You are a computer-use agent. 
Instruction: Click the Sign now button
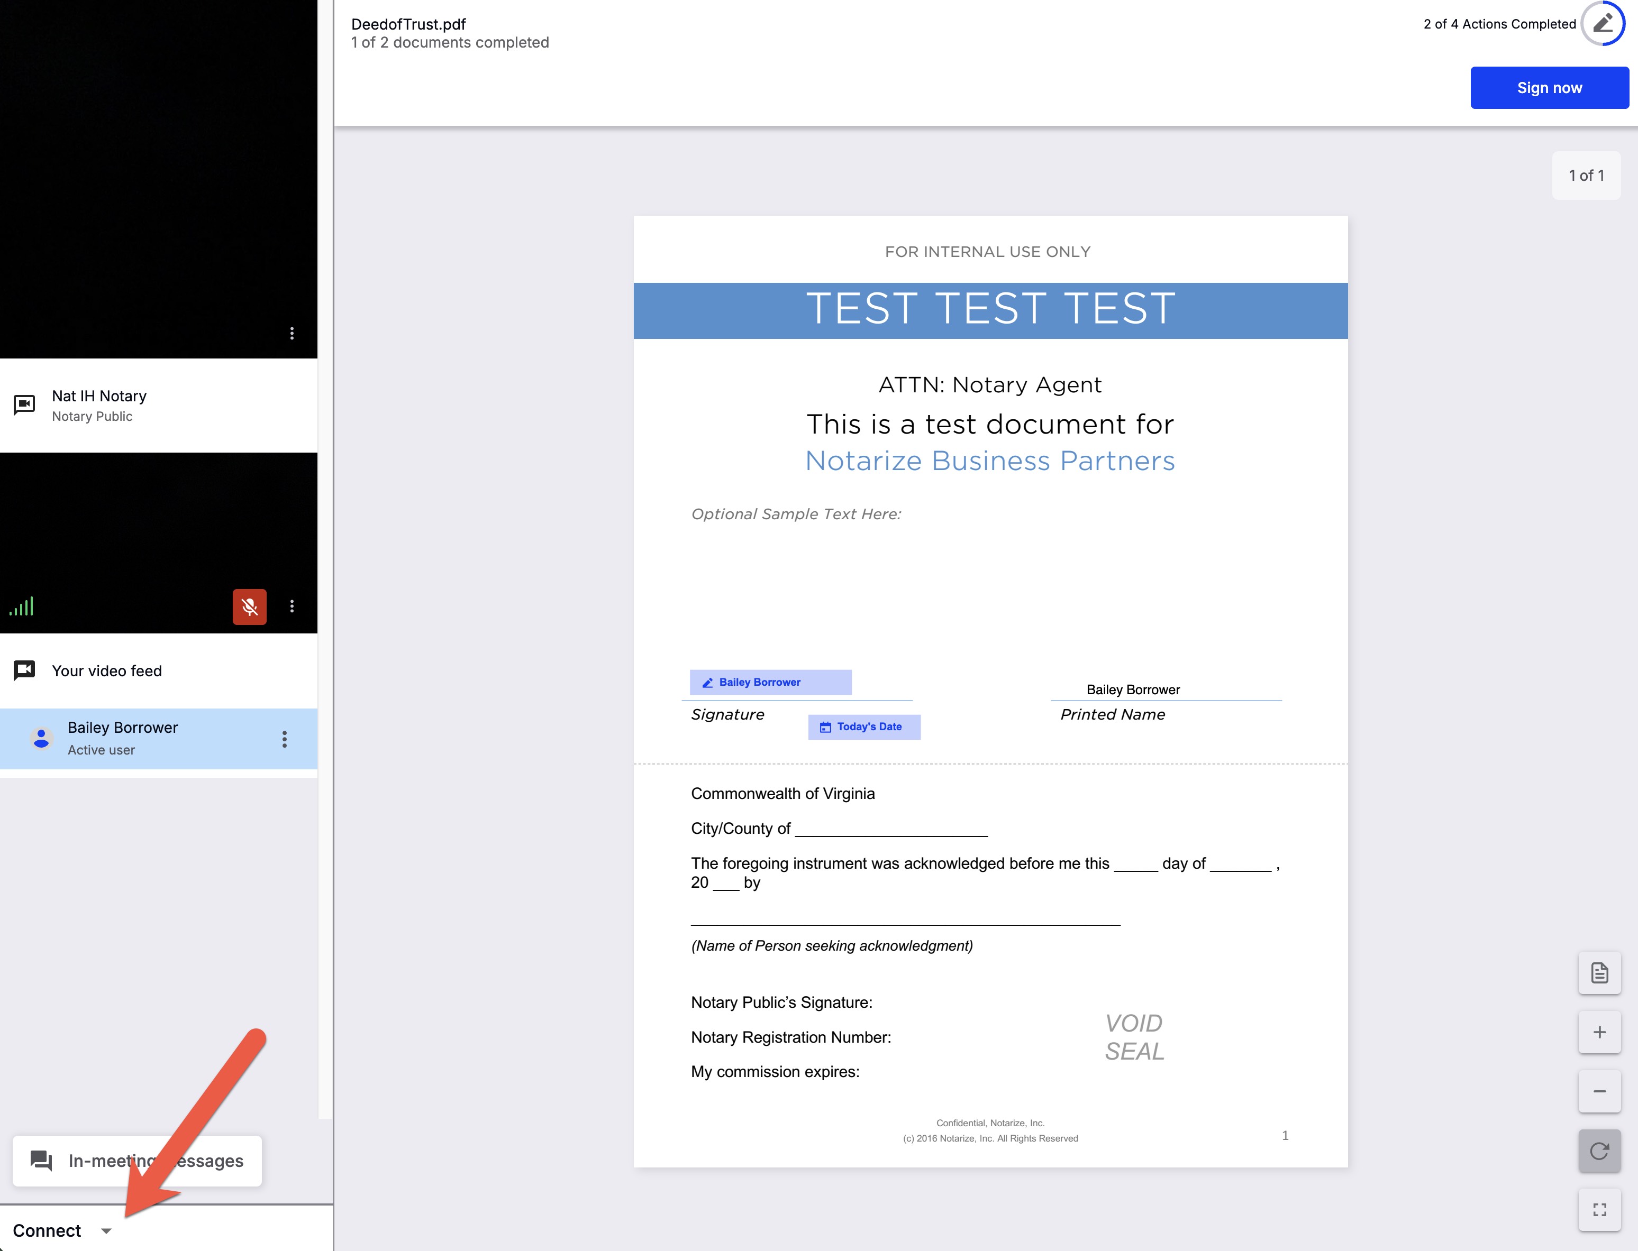coord(1549,88)
